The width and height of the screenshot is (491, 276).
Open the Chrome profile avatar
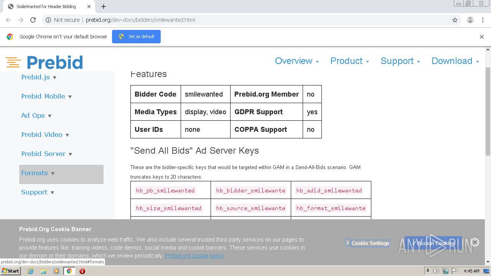pos(470,20)
